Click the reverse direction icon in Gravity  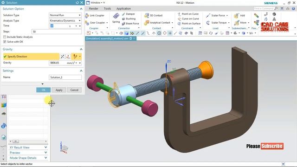coord(62,57)
